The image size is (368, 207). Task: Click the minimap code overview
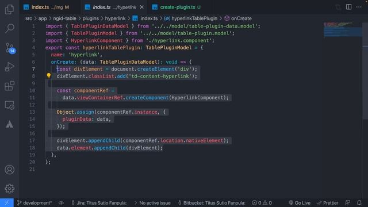[x=343, y=30]
